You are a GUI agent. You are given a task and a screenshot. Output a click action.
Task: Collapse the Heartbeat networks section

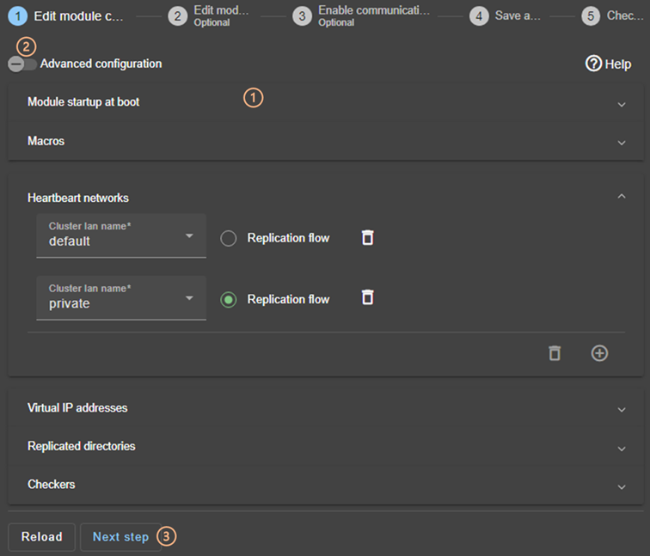pos(622,197)
